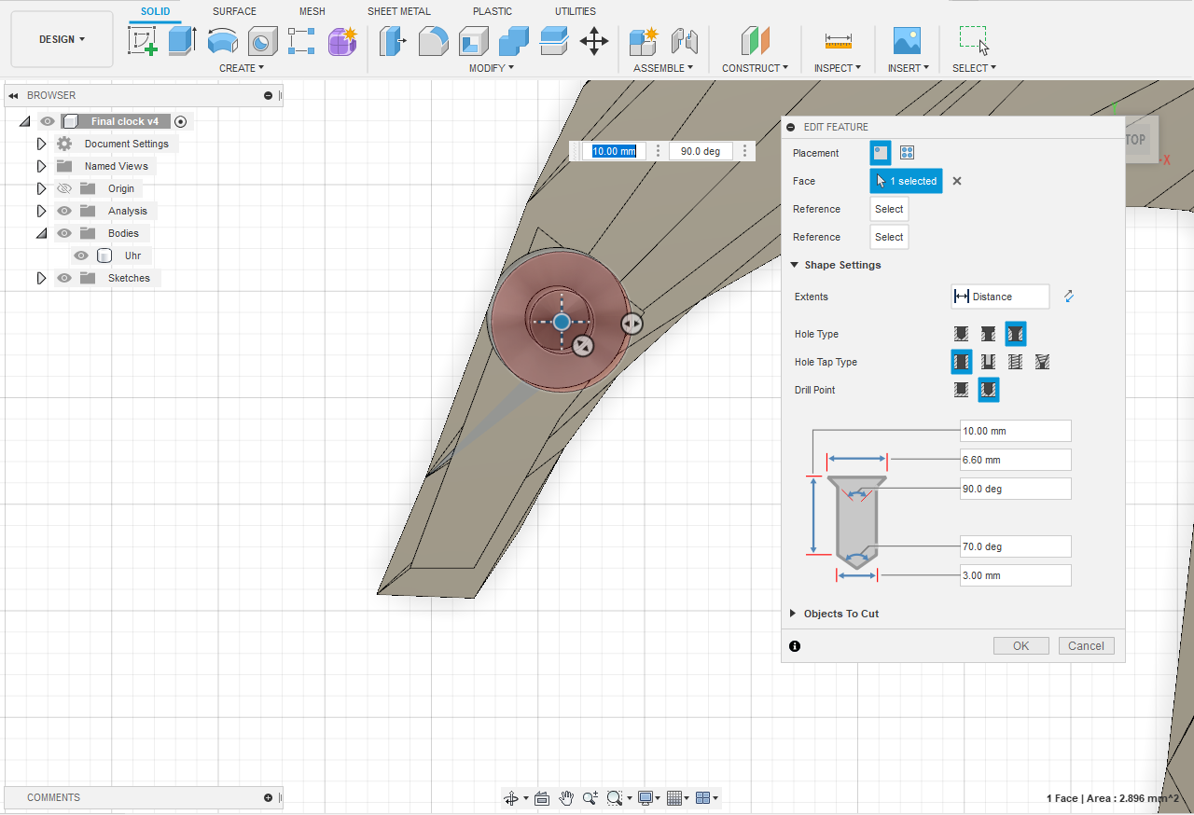1194x815 pixels.
Task: Edit the 6.60 mm diameter field
Action: tap(1015, 459)
